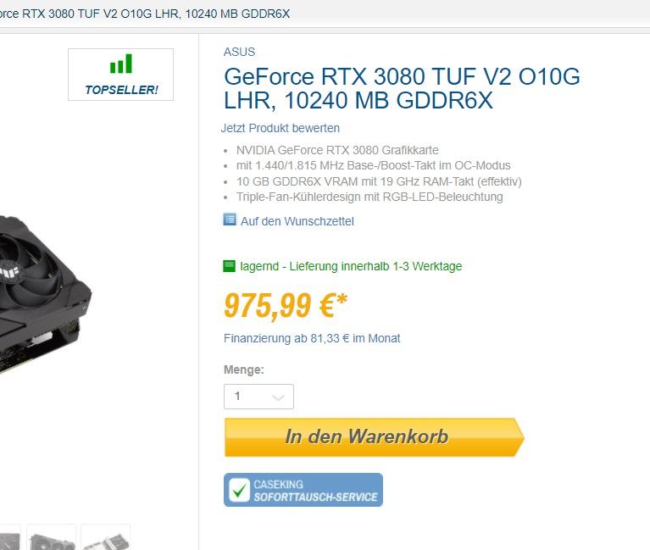Viewport: 650px width, 550px height.
Task: Click the GeForce RTX 3080 product title
Action: coord(402,88)
